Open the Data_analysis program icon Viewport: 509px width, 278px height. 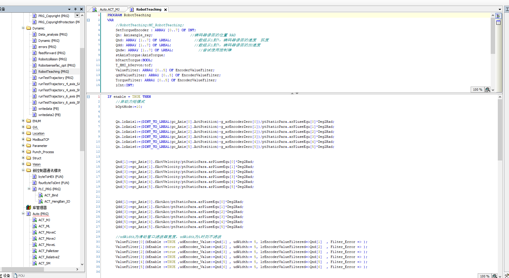(x=35, y=34)
